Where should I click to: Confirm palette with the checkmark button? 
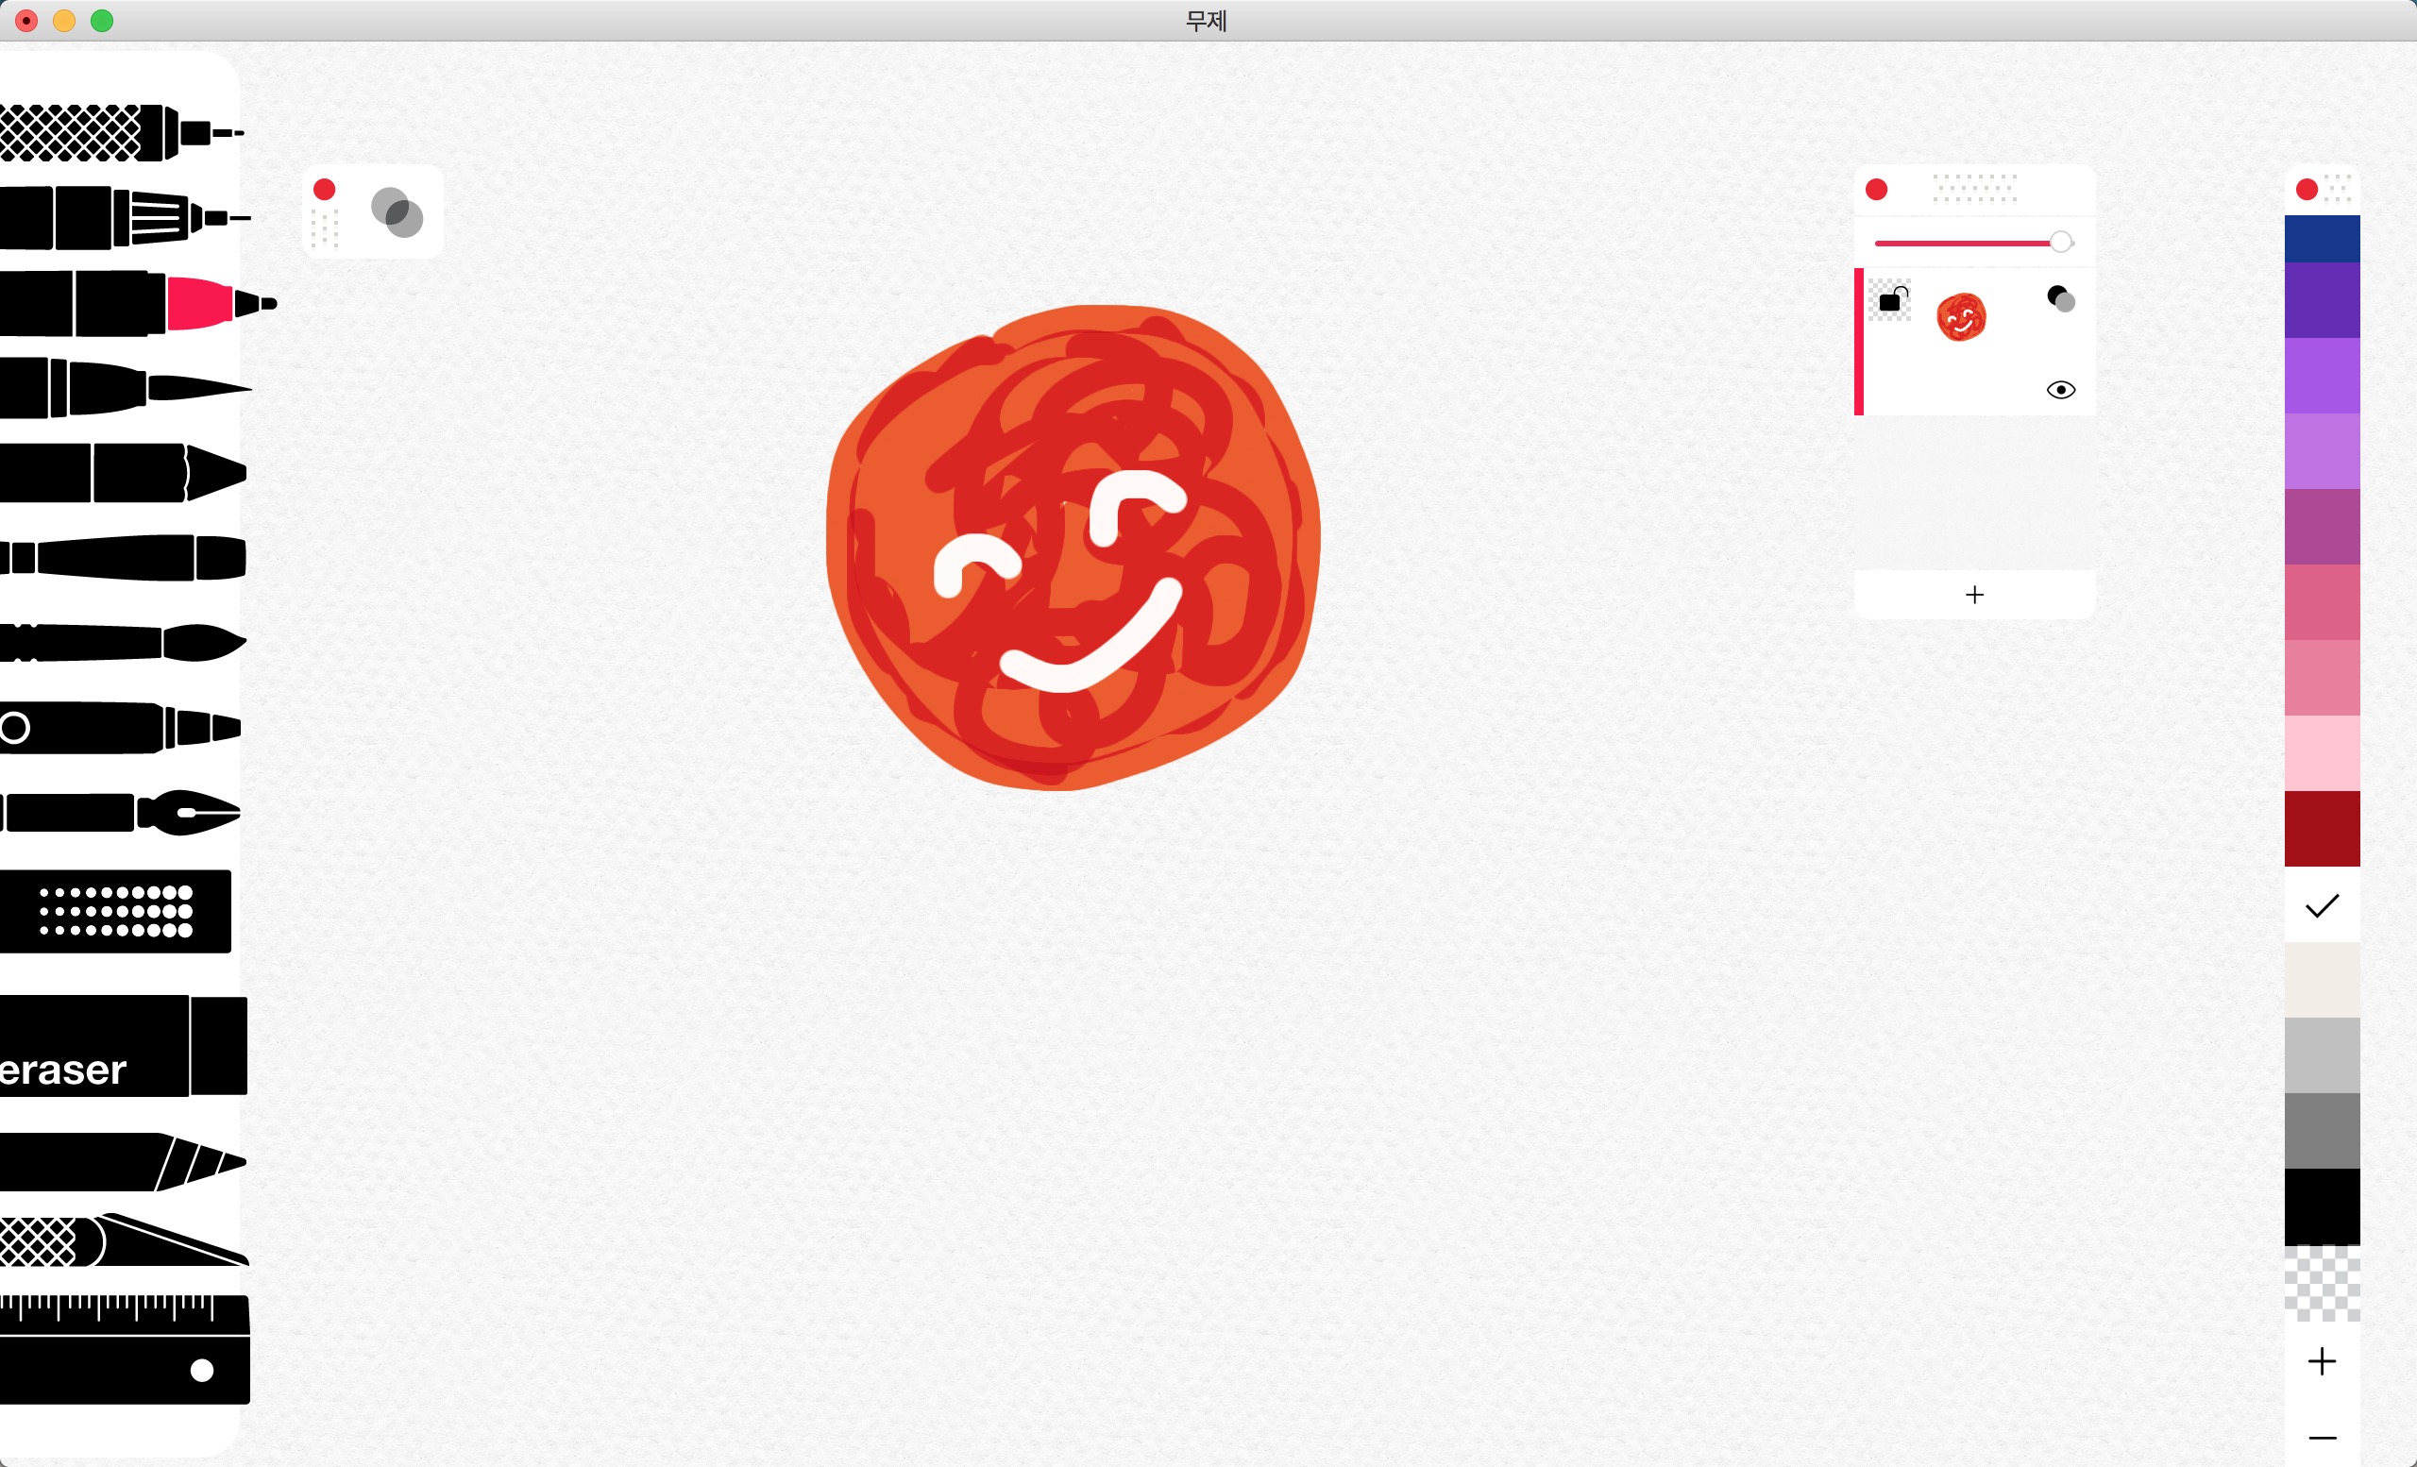(x=2322, y=905)
